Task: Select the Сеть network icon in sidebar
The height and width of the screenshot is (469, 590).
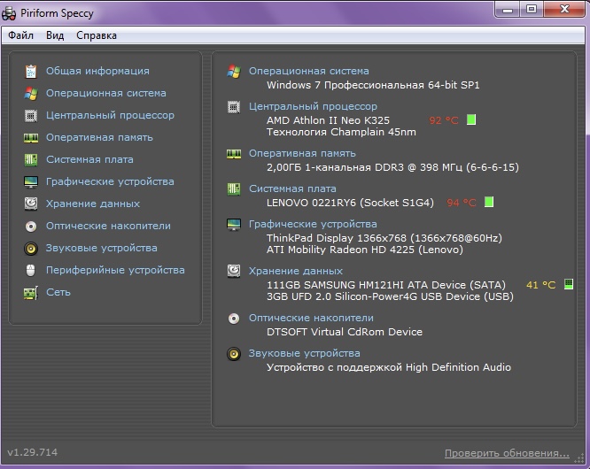Action: 31,292
